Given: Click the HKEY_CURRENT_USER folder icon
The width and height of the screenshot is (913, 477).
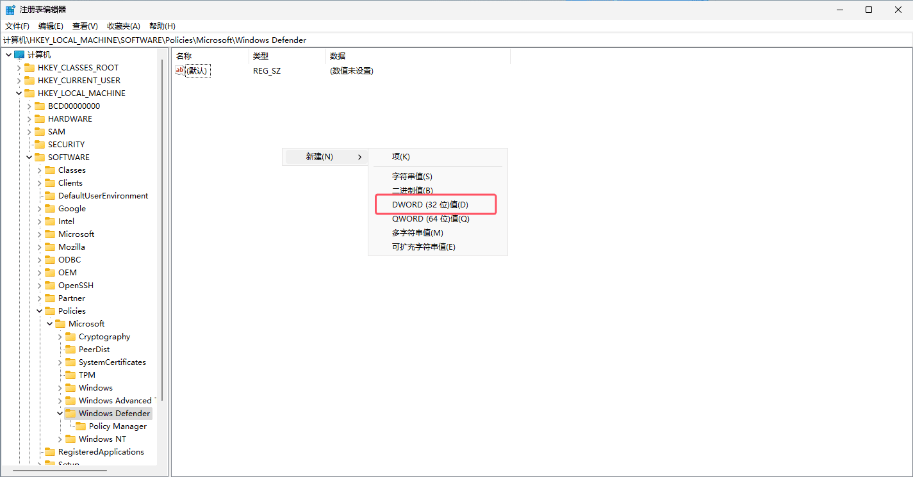Looking at the screenshot, I should click(x=29, y=81).
